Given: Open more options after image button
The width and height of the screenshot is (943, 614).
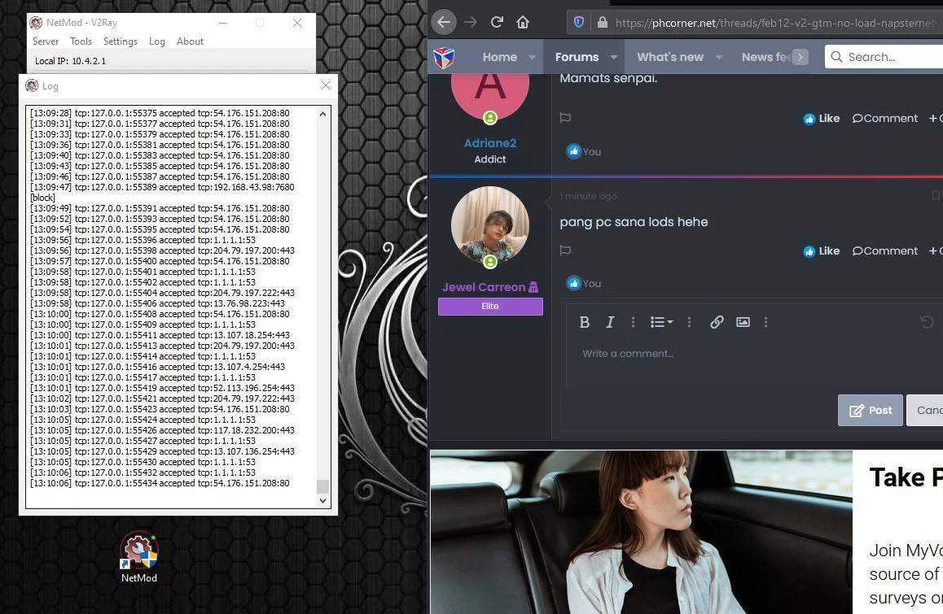Looking at the screenshot, I should (765, 322).
